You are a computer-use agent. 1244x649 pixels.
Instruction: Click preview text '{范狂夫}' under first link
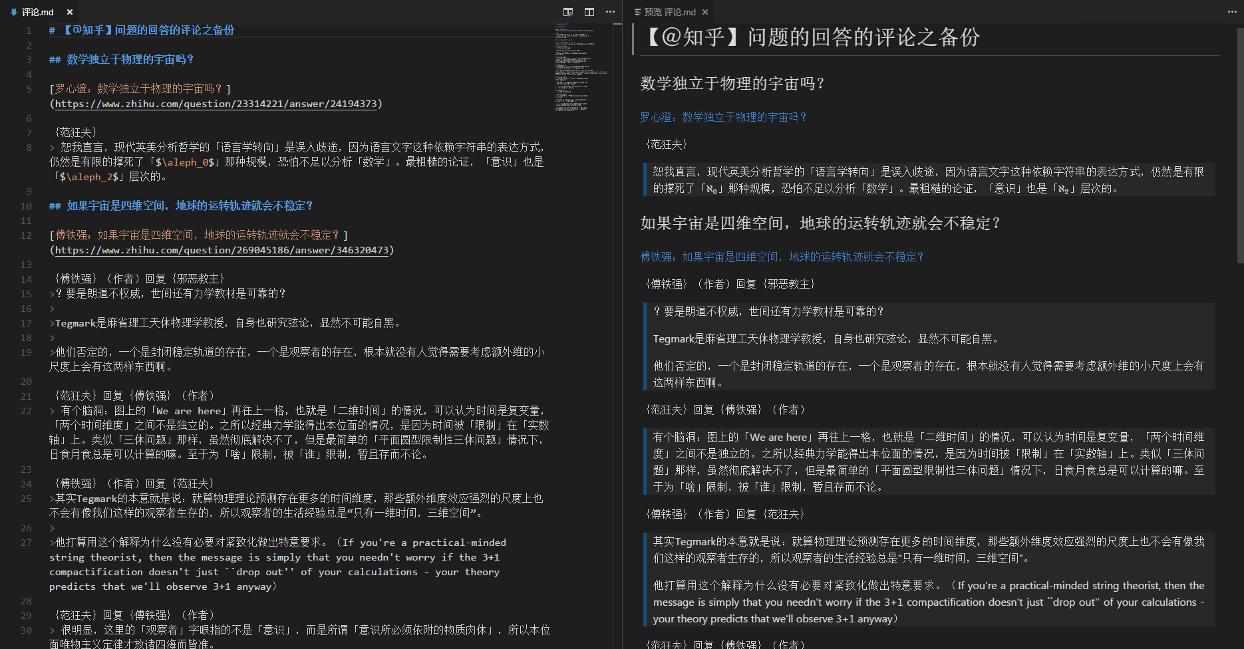(667, 144)
